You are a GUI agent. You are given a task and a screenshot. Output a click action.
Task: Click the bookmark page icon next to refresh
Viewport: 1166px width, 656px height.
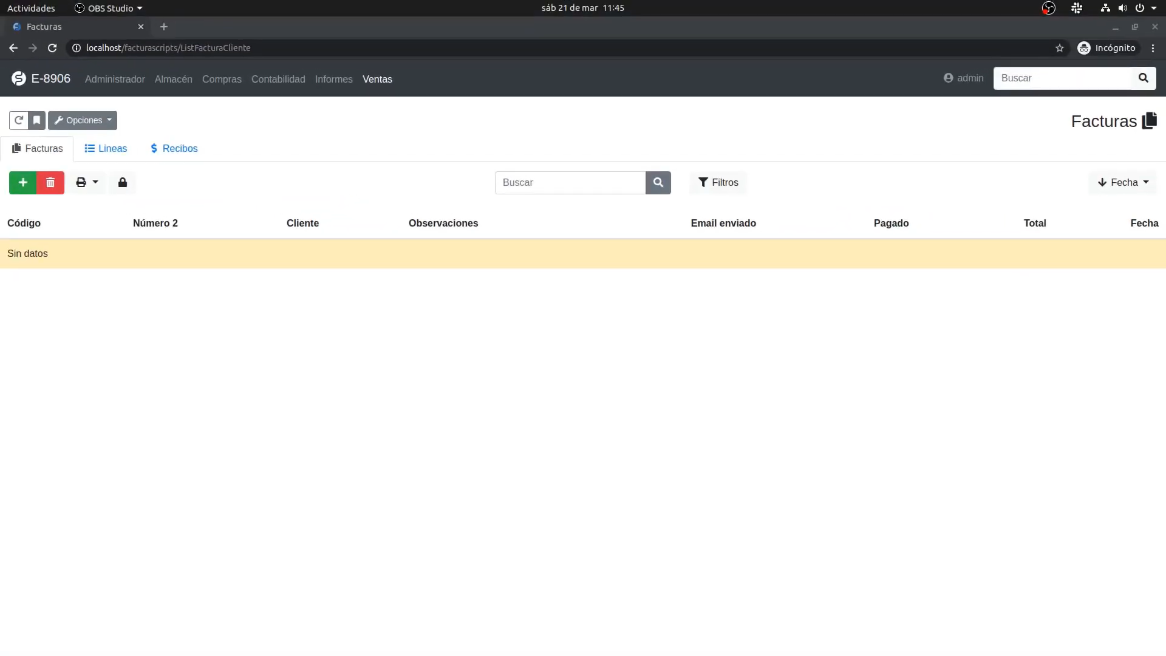36,120
